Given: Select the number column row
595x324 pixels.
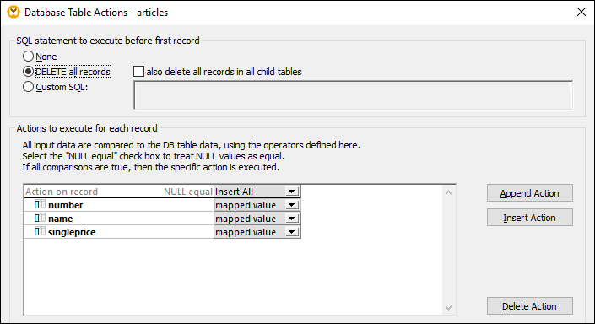Looking at the screenshot, I should coord(119,205).
